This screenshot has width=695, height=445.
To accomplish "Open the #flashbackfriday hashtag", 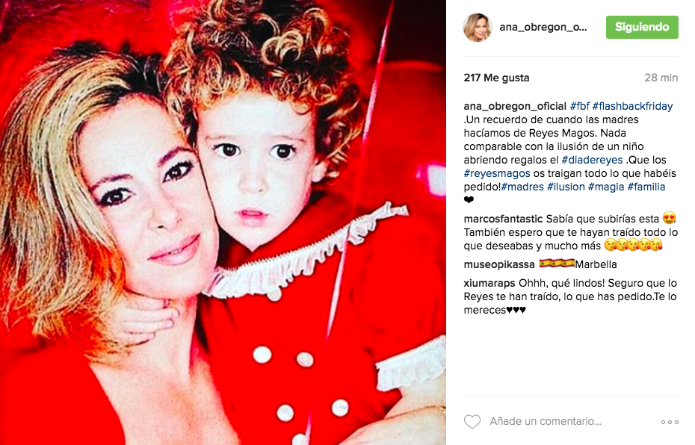I will 632,106.
